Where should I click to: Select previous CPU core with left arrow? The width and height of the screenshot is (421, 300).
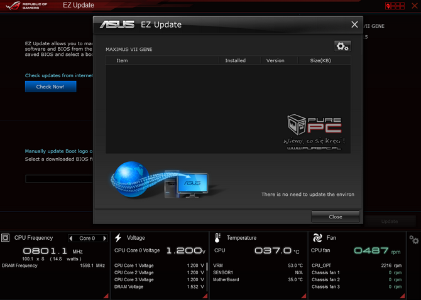[70, 238]
